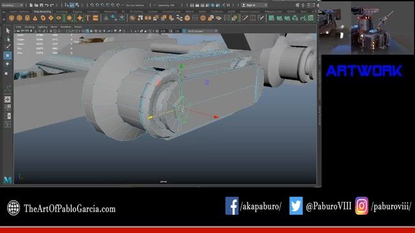Open the Sign In dropdown
This screenshot has width=415, height=233.
tap(255, 5)
